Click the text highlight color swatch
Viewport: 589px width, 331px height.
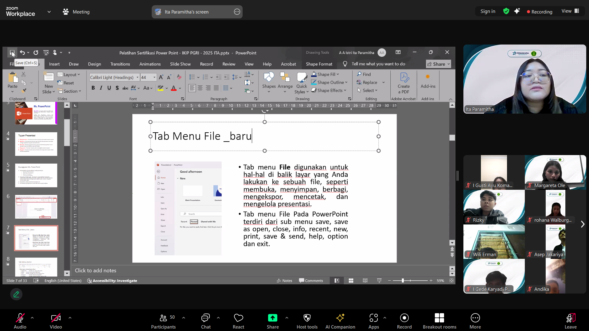point(160,88)
